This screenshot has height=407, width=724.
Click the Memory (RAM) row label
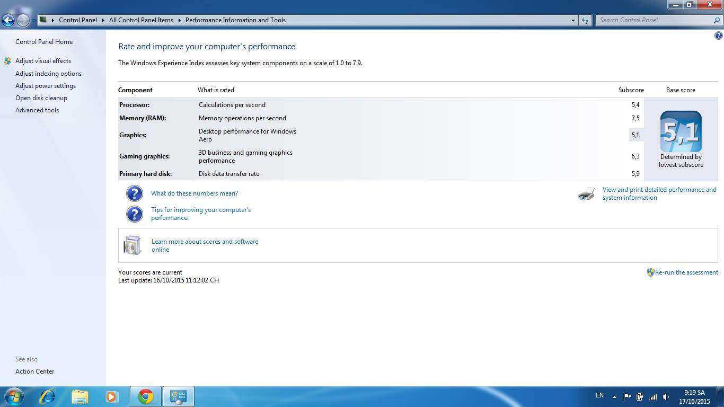pos(143,118)
